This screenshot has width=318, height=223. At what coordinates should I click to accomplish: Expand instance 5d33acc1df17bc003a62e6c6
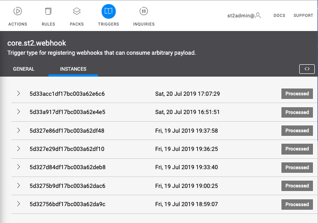coord(19,93)
